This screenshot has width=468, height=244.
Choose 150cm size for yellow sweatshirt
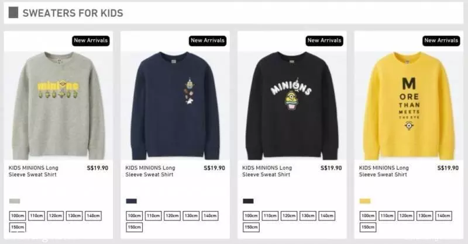tap(368, 227)
